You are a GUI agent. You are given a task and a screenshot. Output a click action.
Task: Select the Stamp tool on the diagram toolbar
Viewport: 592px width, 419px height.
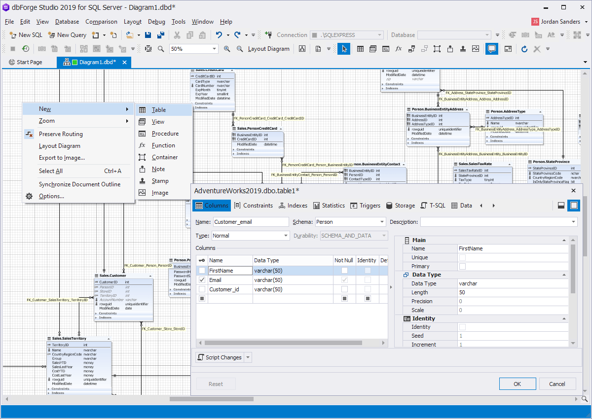[463, 49]
